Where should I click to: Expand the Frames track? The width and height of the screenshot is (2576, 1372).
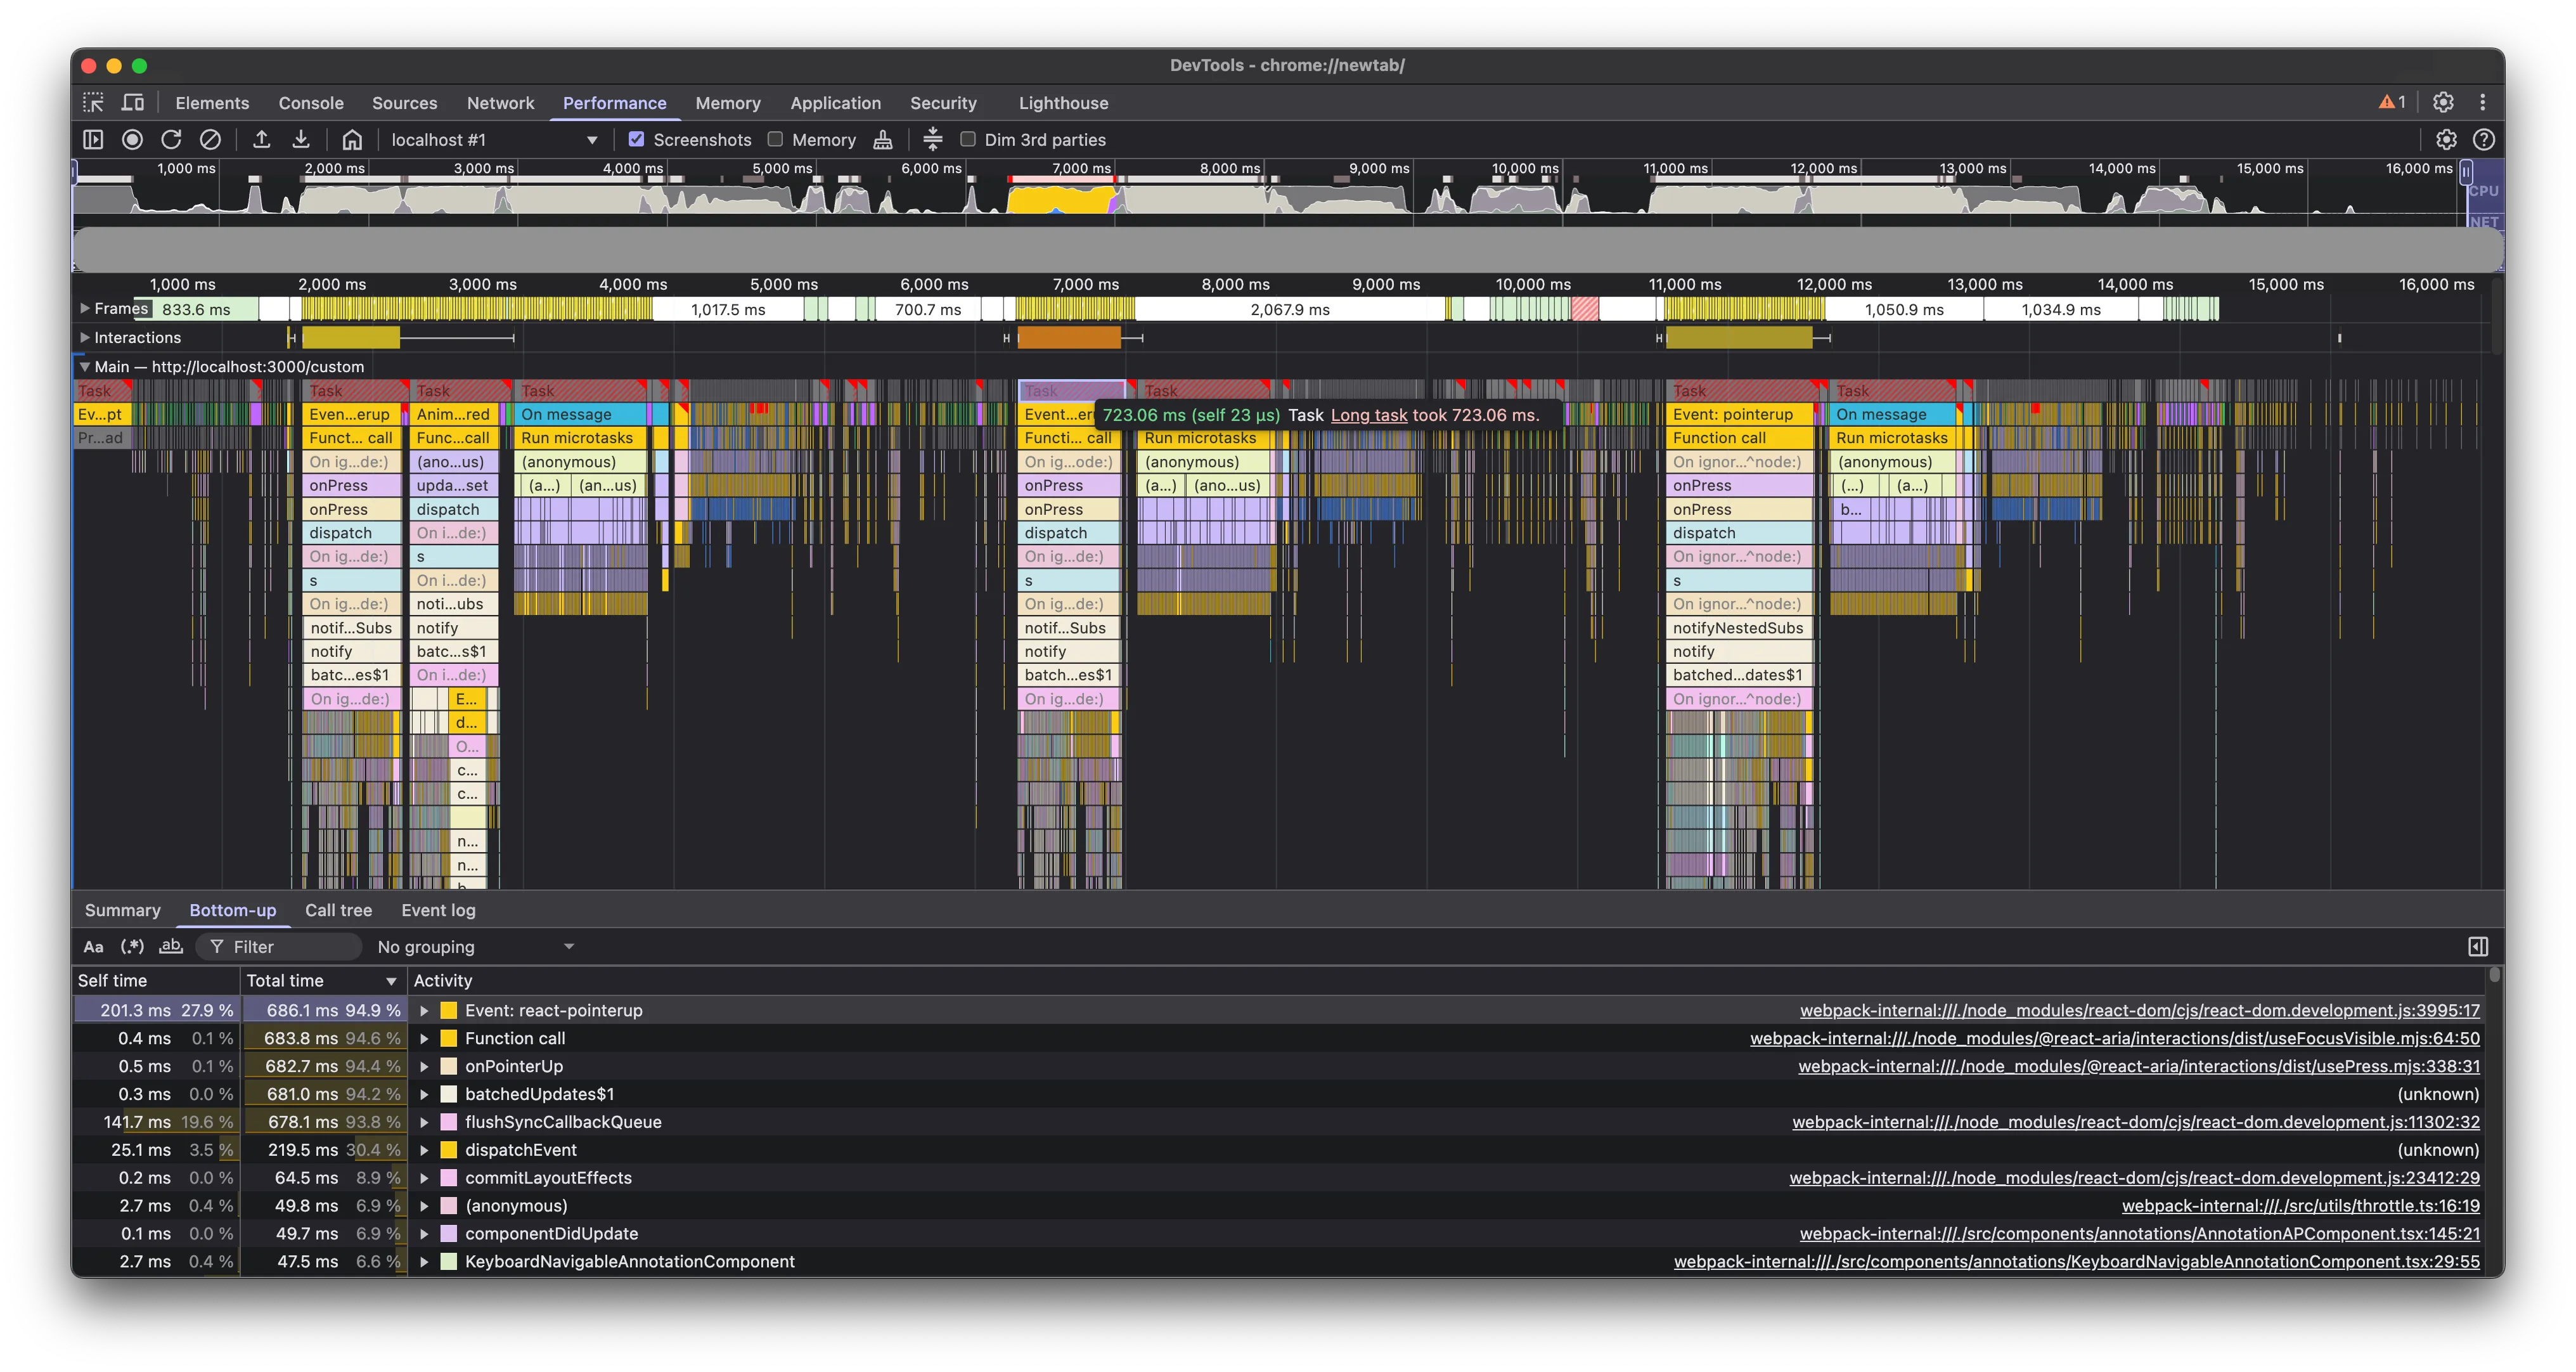pos(85,309)
